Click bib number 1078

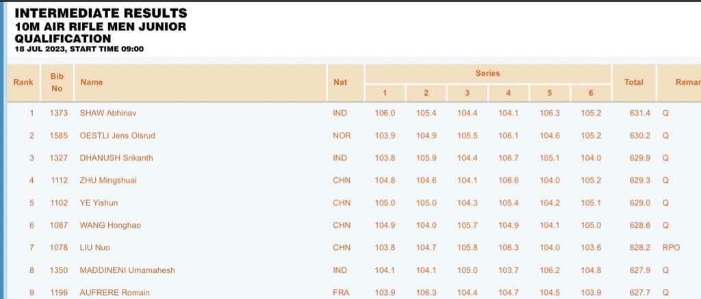pyautogui.click(x=59, y=248)
